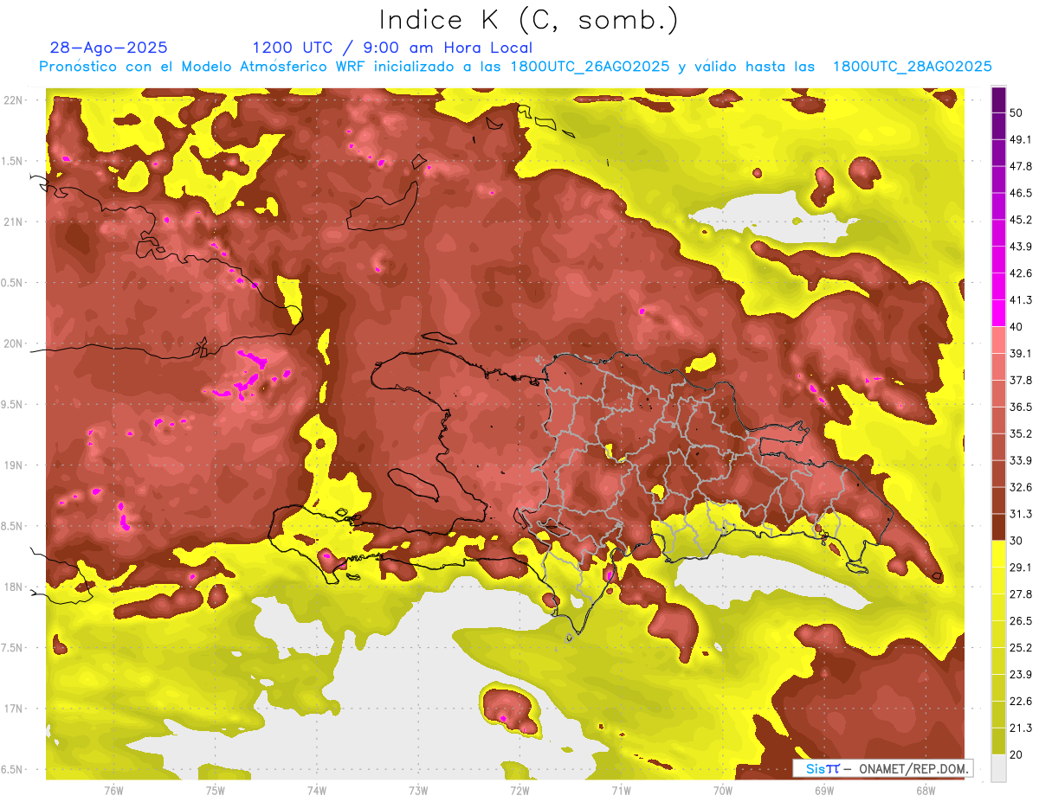Pick the dark purple swatch beside 50

(998, 100)
